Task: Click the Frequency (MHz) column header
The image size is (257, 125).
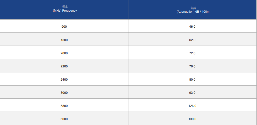Action: pos(64,10)
